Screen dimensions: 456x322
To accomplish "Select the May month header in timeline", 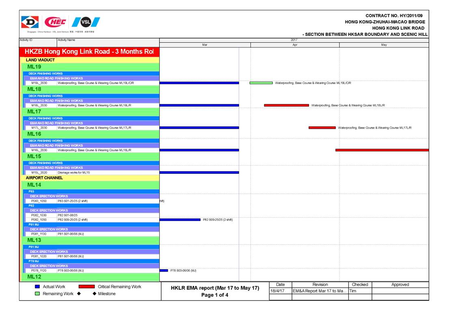I will click(x=384, y=45).
